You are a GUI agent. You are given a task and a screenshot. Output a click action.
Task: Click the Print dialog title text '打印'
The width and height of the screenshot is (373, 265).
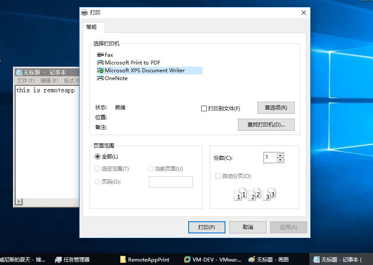click(x=95, y=13)
